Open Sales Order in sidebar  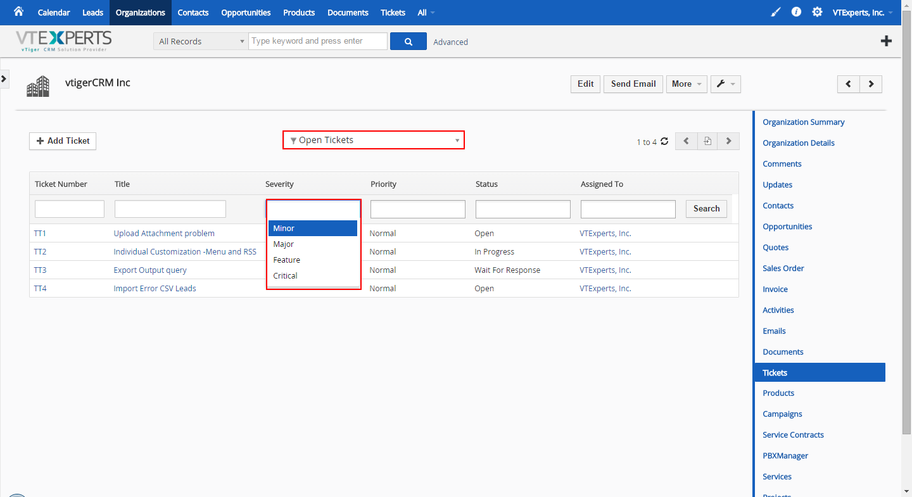tap(783, 268)
